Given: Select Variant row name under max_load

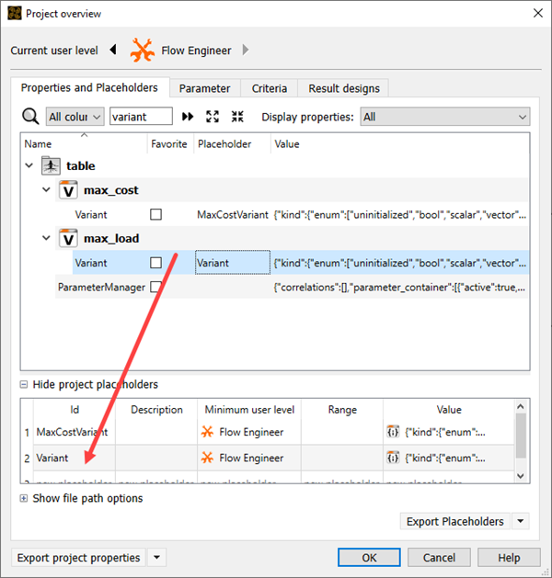Looking at the screenshot, I should pos(91,263).
